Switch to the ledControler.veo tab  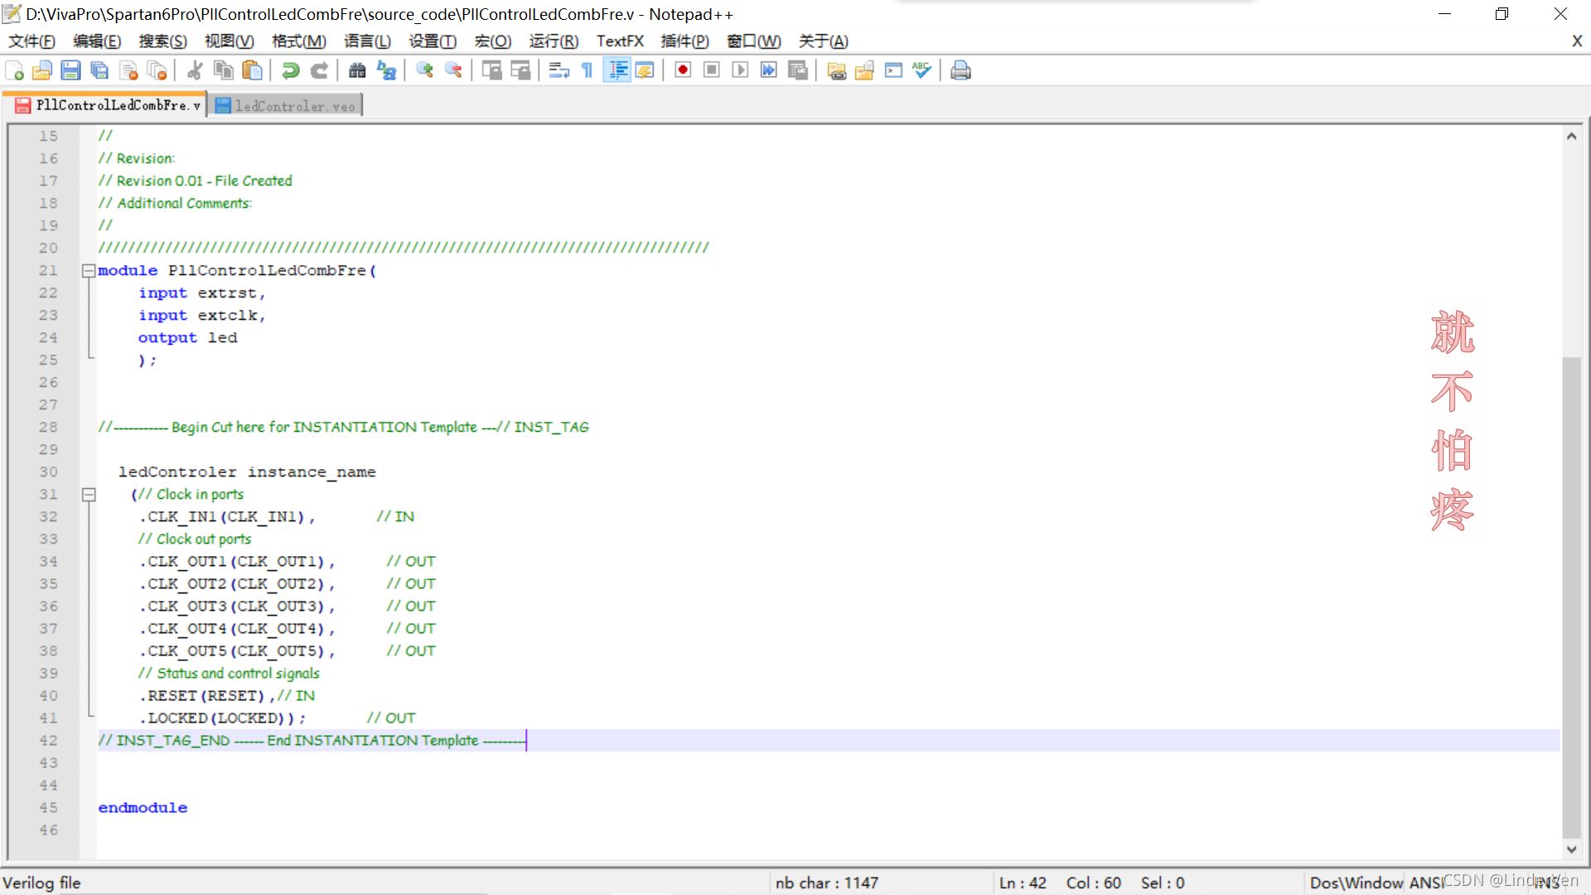point(286,106)
